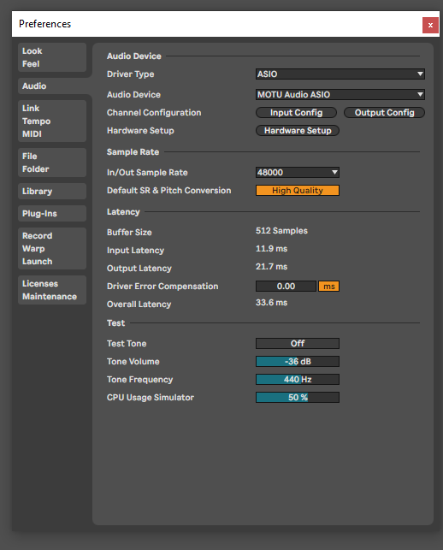
Task: Click the Output Latency label
Action: (x=139, y=269)
